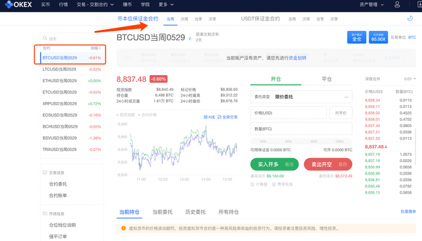422x241 pixels.
Task: Click BTC trading unit link
Action: point(412,38)
